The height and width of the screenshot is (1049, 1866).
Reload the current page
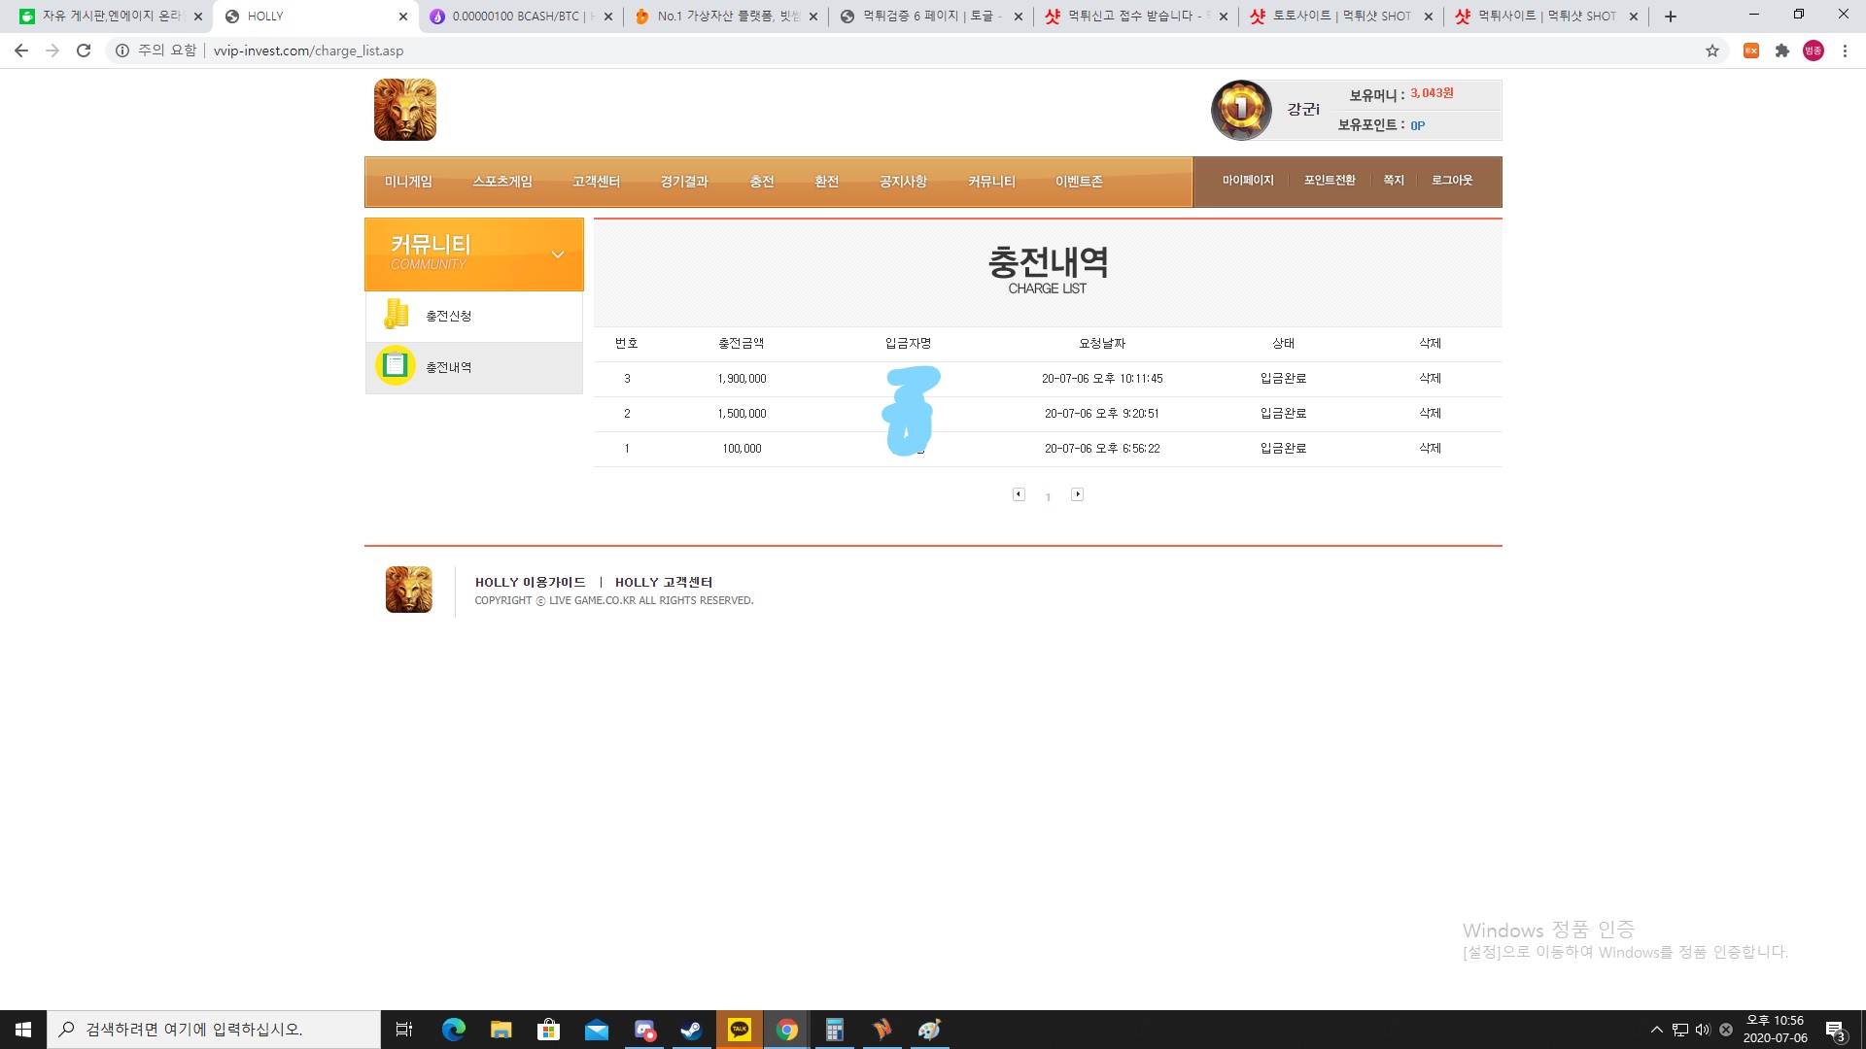[x=84, y=51]
